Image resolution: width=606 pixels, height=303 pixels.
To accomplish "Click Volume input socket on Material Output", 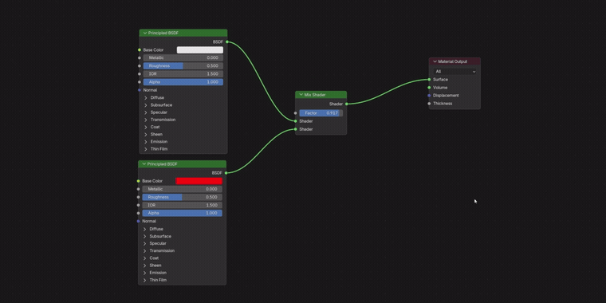I will tap(429, 88).
